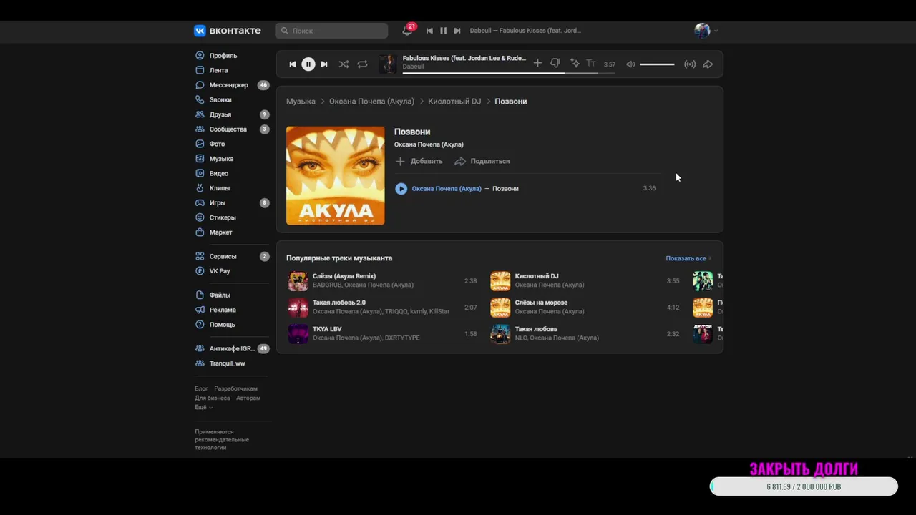Show lyrics with the text icon
Screen dimensions: 916x515
click(591, 64)
